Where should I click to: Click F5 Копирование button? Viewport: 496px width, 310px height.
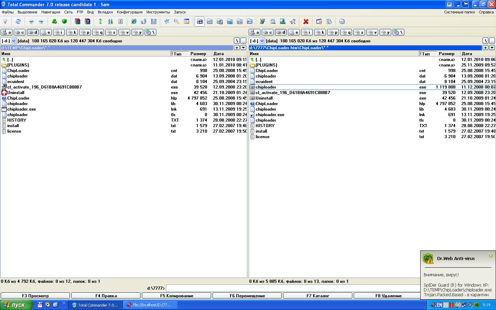coord(177,296)
